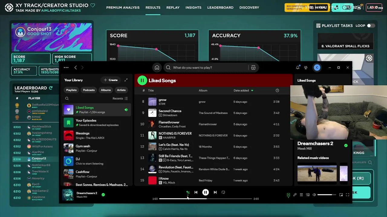Open Insights tab in Aimlab
This screenshot has height=217, width=387.
pos(193,8)
